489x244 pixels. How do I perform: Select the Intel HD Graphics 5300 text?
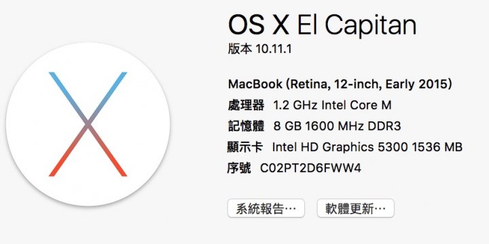point(340,147)
